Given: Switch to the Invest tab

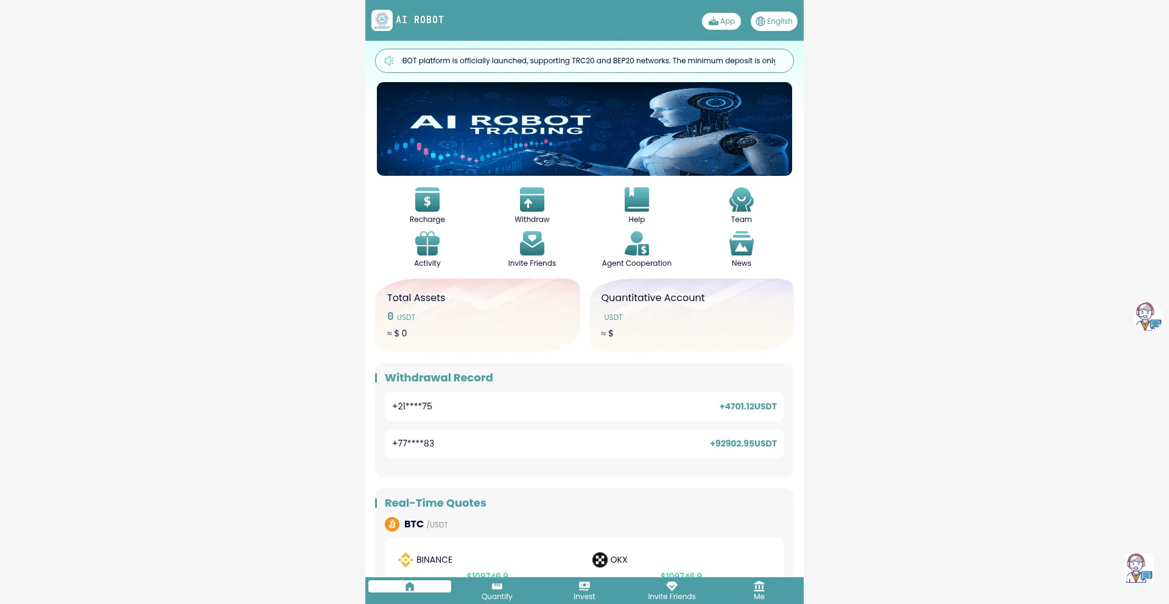Looking at the screenshot, I should (584, 591).
